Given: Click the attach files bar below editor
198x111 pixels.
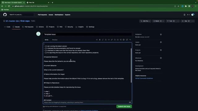Looking at the screenshot, I should coord(87,102).
